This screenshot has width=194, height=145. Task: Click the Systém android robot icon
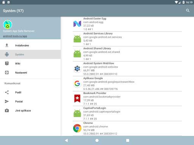click(7, 54)
